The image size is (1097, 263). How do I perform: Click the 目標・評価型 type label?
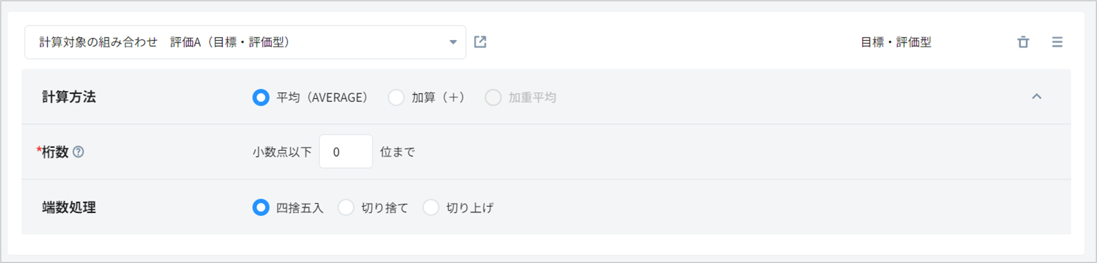(x=896, y=42)
